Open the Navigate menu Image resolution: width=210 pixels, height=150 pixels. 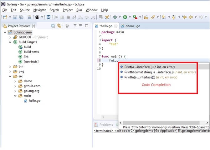39,10
